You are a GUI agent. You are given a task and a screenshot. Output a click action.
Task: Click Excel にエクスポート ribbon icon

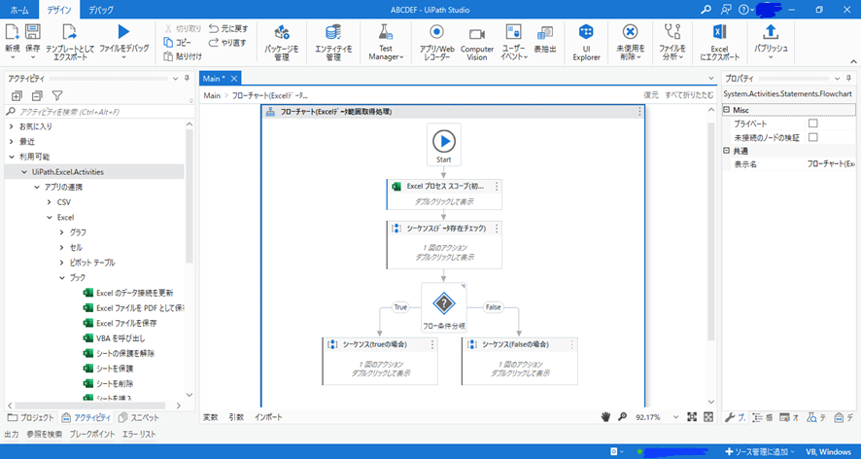coord(719,35)
